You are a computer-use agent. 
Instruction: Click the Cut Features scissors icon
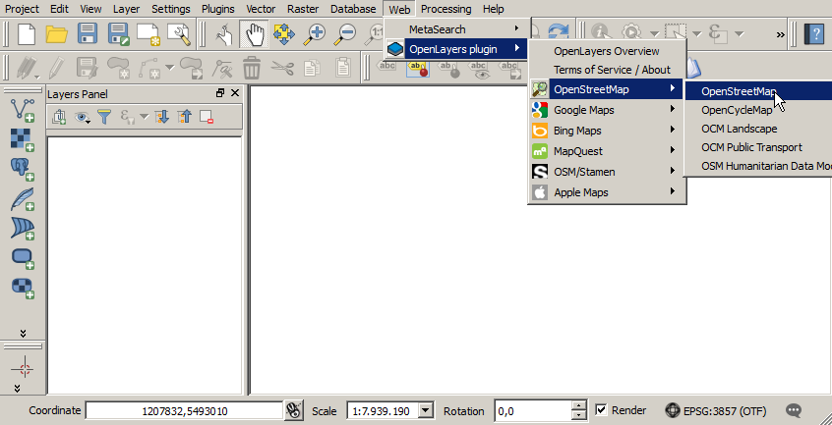282,68
